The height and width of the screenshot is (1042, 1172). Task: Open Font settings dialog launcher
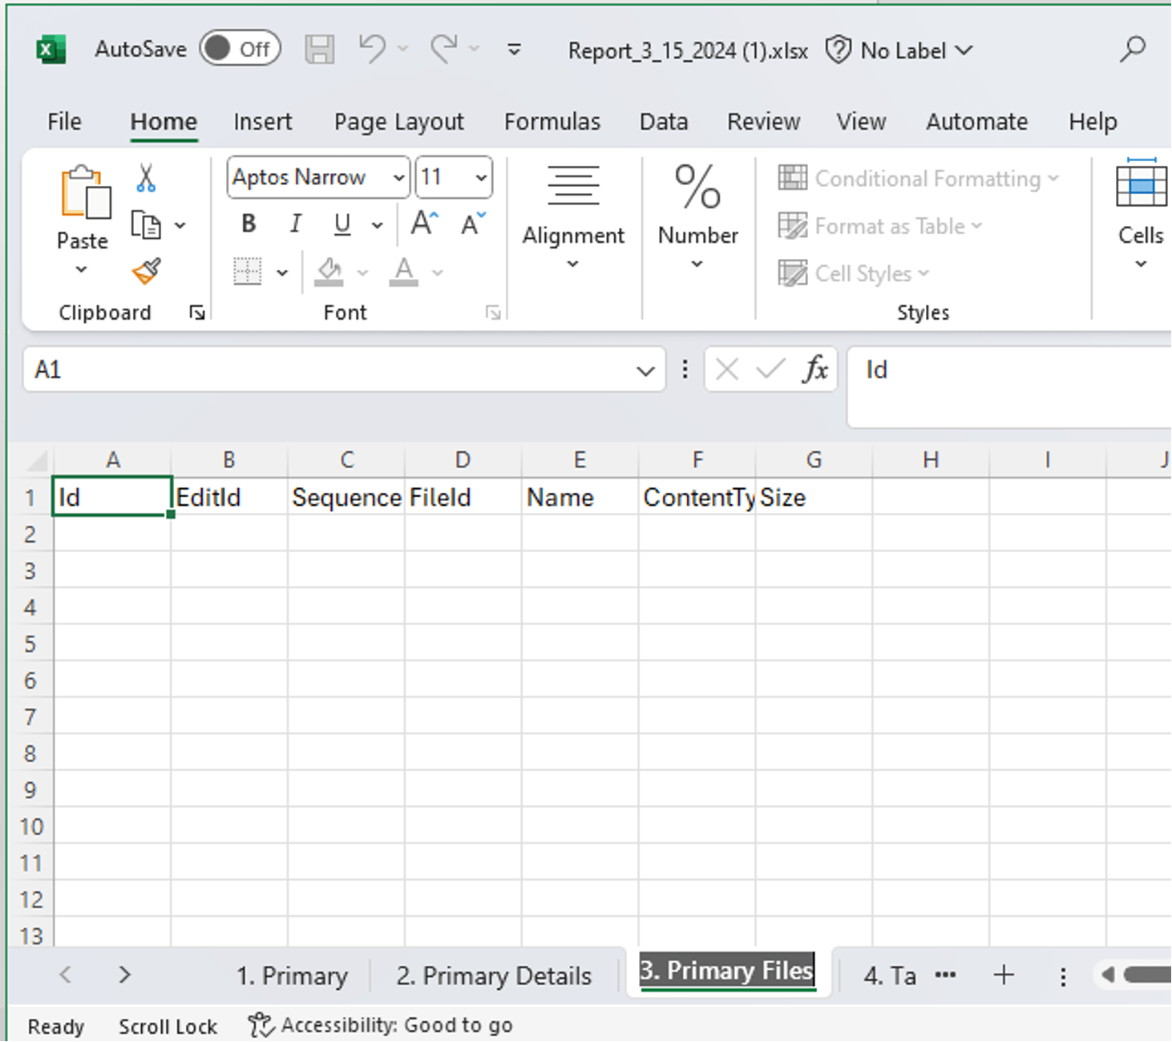point(494,313)
